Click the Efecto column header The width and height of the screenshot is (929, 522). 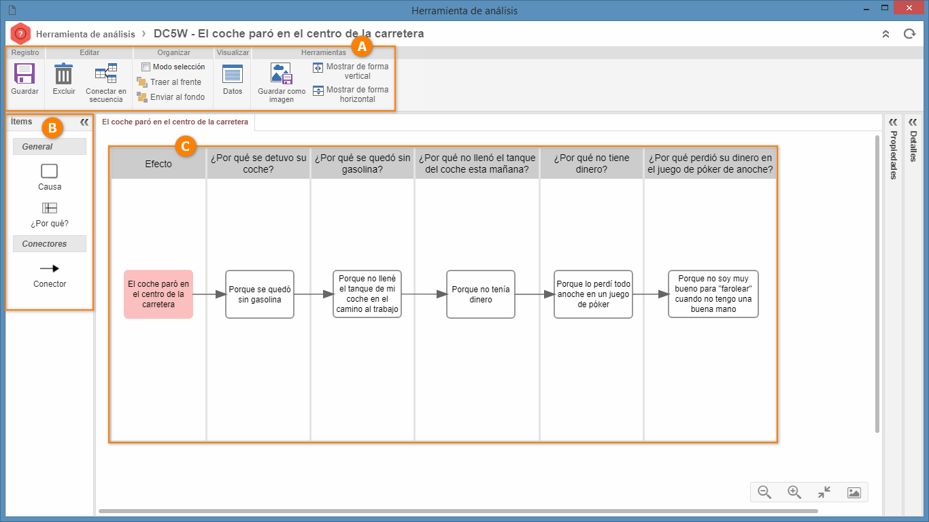point(158,163)
